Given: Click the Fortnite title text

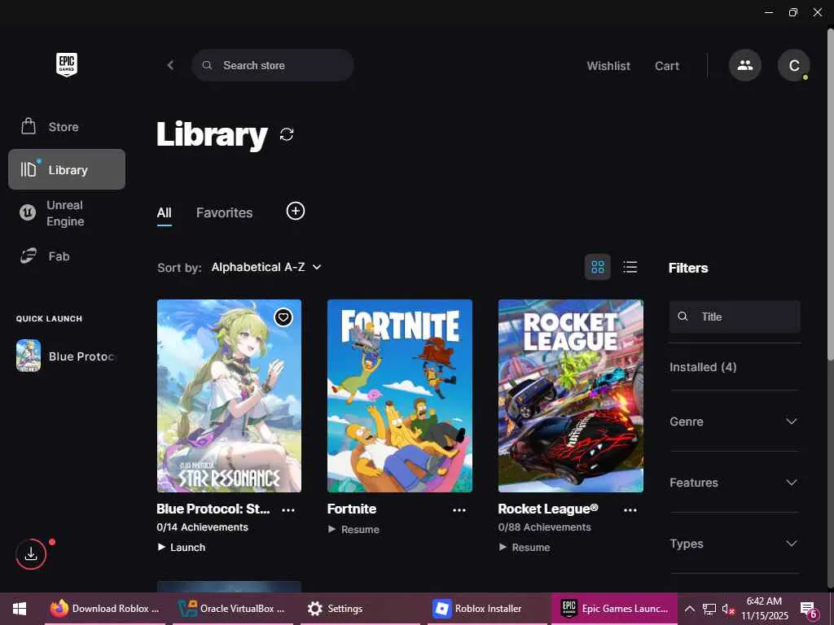Looking at the screenshot, I should coord(352,509).
